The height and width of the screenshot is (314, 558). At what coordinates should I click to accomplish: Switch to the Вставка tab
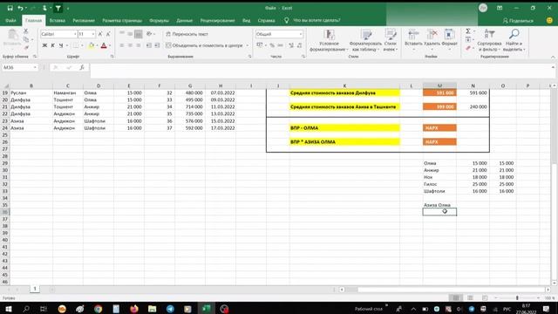(x=57, y=21)
